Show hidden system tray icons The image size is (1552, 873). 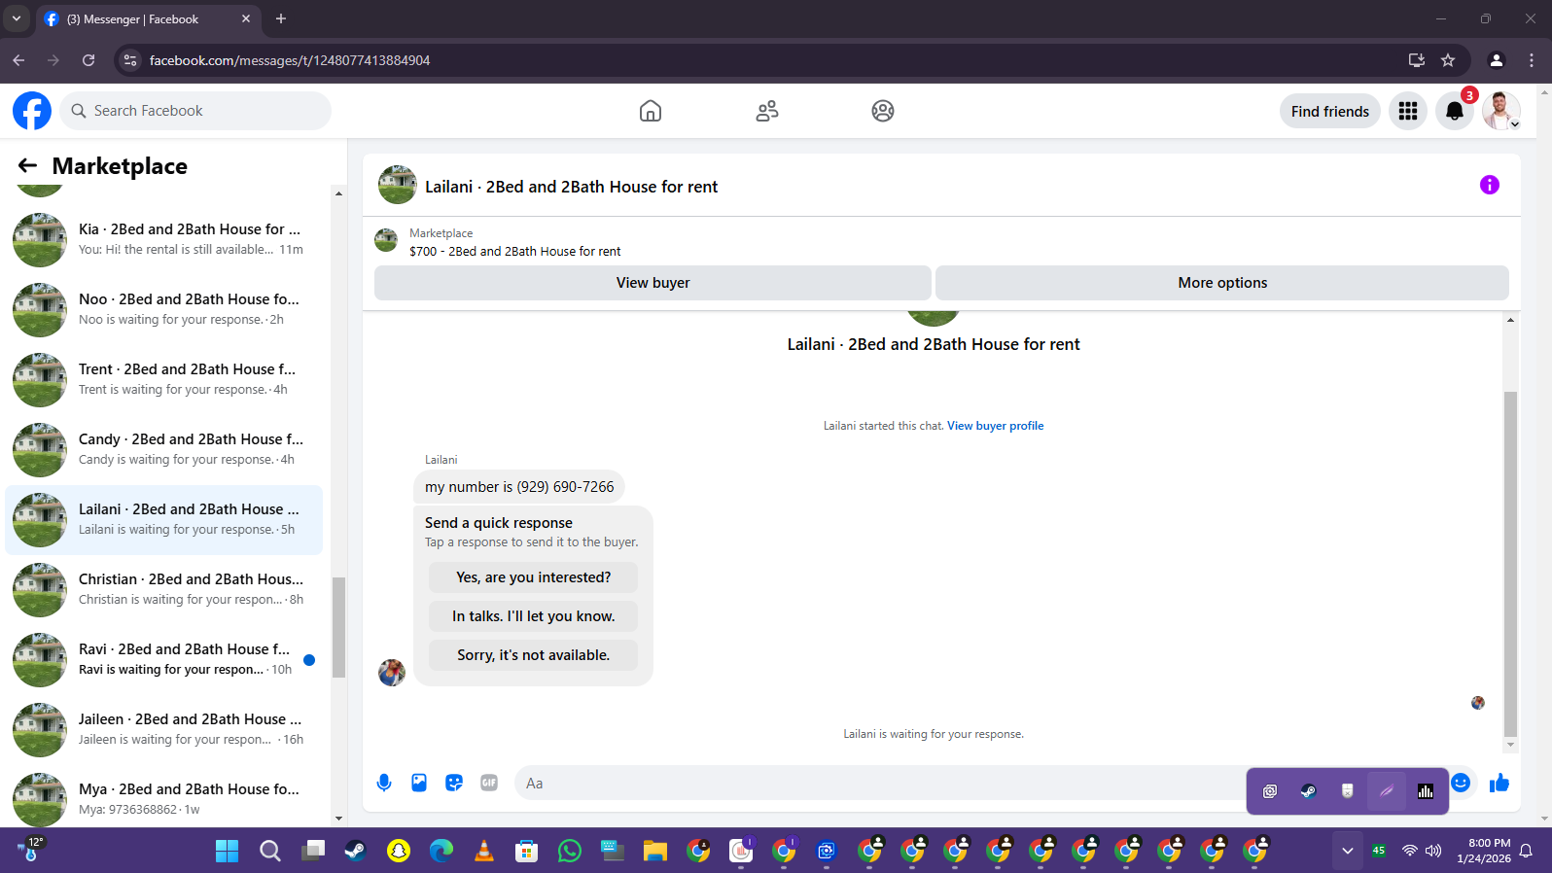click(x=1348, y=851)
